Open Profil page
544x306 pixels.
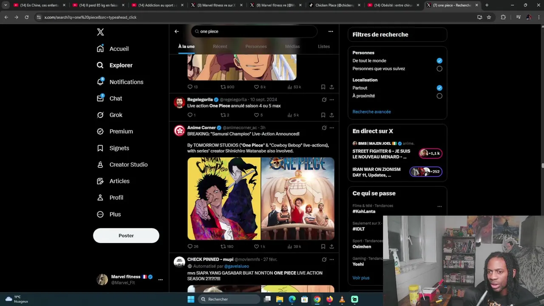(x=110, y=198)
